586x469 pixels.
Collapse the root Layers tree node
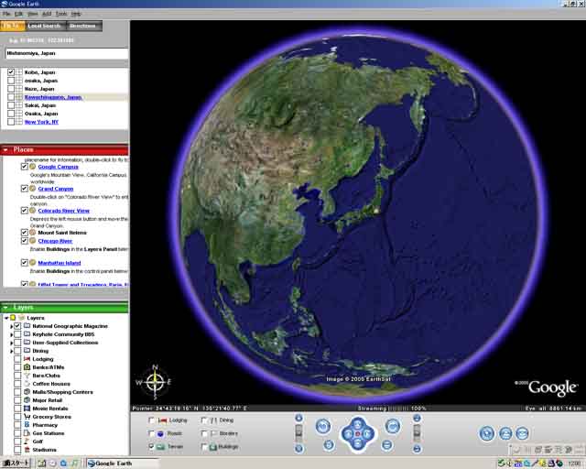pyautogui.click(x=6, y=318)
